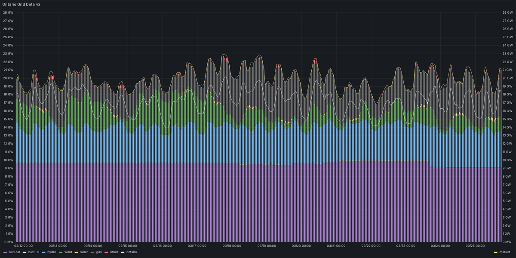Click the nuclear legend color marker
The image size is (516, 258).
click(5, 252)
